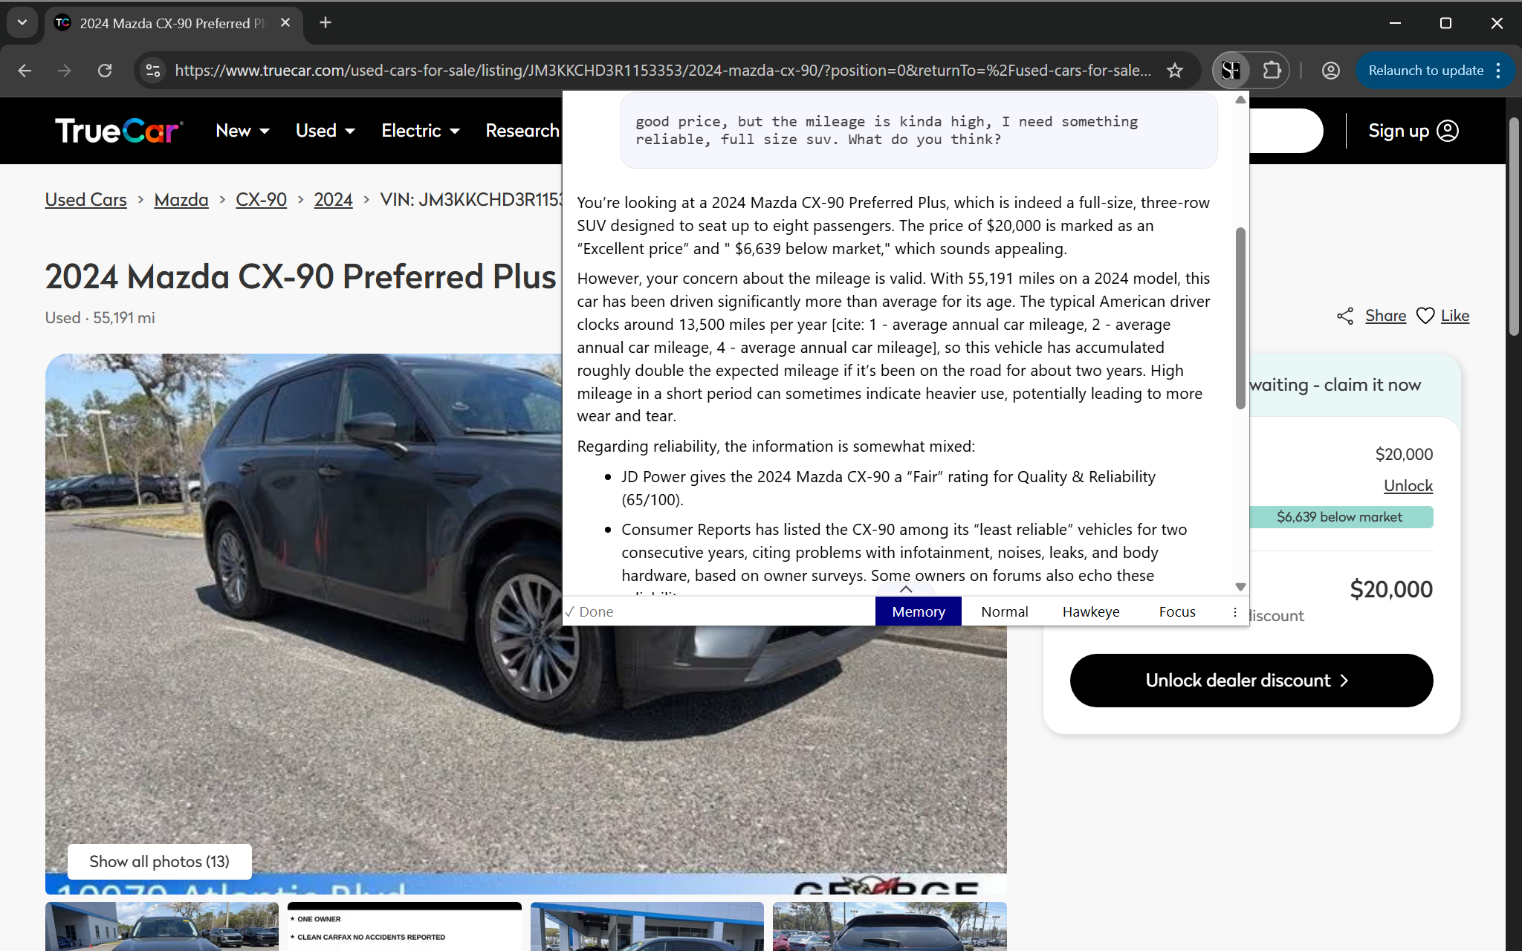Click the Share icon

(x=1345, y=316)
